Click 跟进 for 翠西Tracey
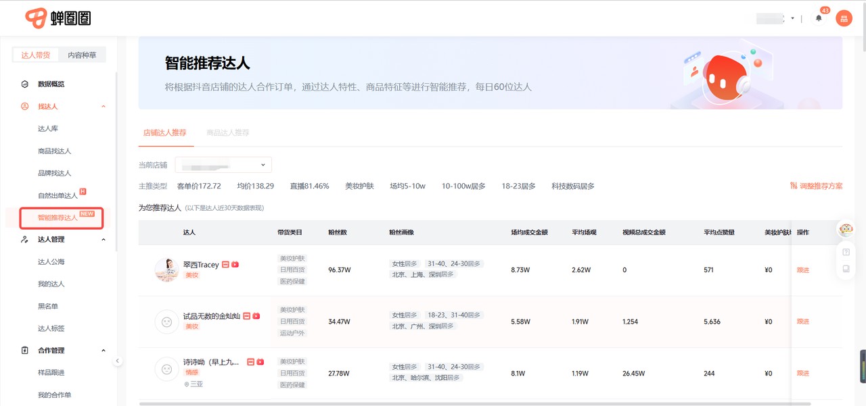Screen dimensions: 866x406 pyautogui.click(x=803, y=270)
